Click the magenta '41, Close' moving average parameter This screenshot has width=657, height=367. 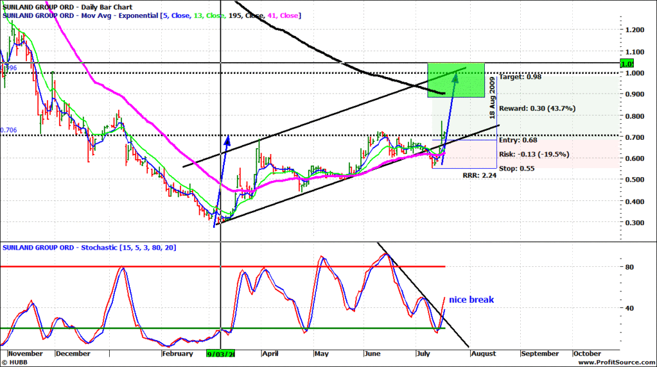(283, 16)
